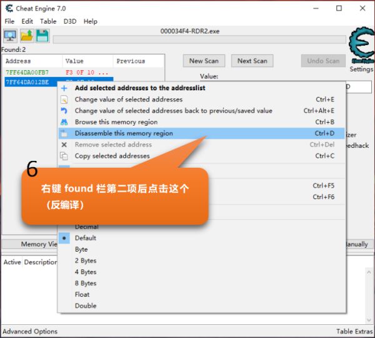This screenshot has width=375, height=338.
Task: Select 4 Bytes display type option
Action: [86, 272]
